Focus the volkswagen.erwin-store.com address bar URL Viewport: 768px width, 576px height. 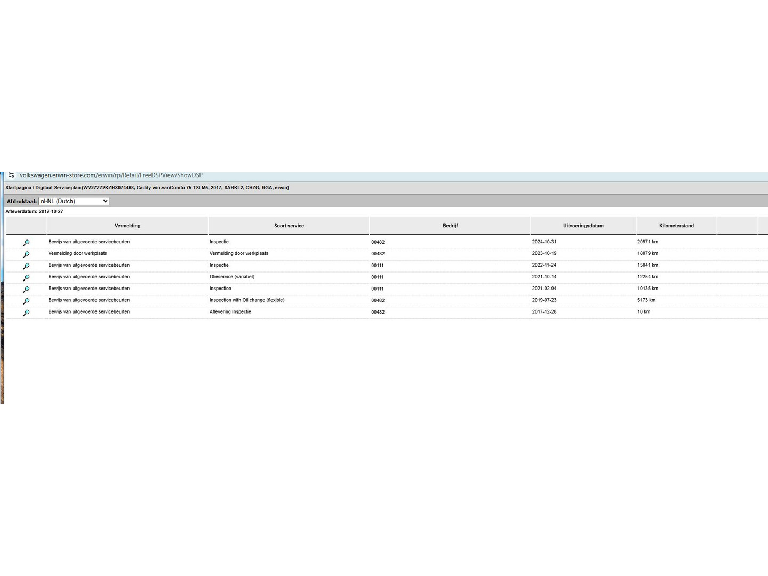111,175
